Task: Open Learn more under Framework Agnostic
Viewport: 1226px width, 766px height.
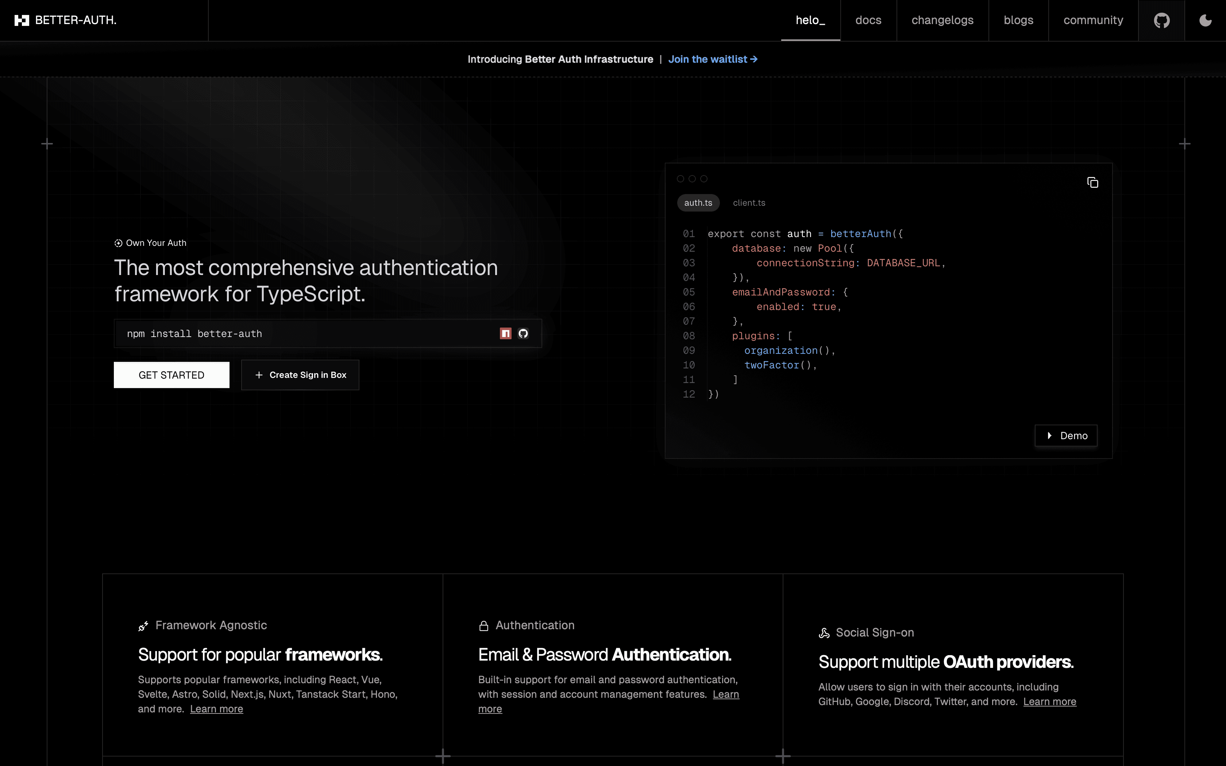Action: [x=216, y=709]
